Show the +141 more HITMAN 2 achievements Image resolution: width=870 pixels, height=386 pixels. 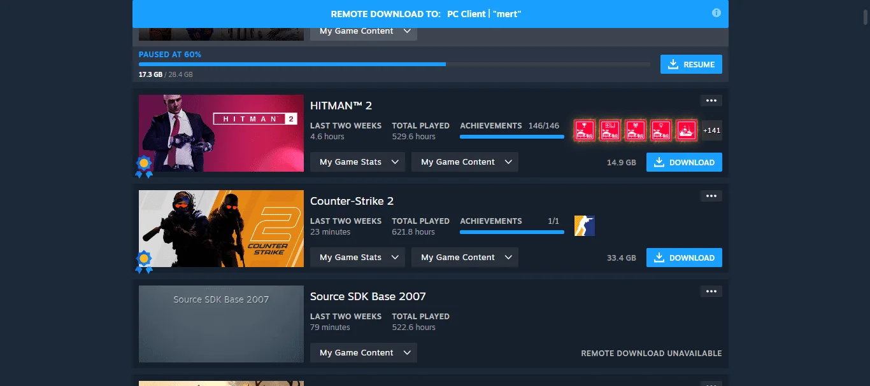[711, 130]
